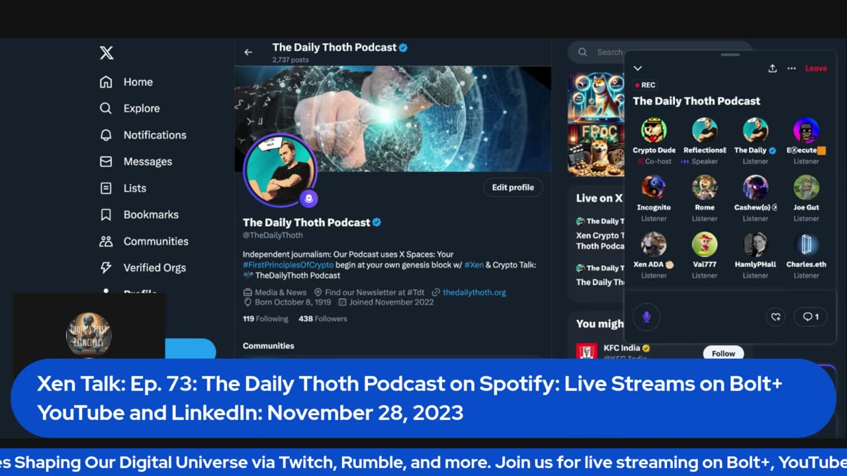Image resolution: width=847 pixels, height=476 pixels.
Task: Click the REC recording indicator
Action: click(645, 85)
